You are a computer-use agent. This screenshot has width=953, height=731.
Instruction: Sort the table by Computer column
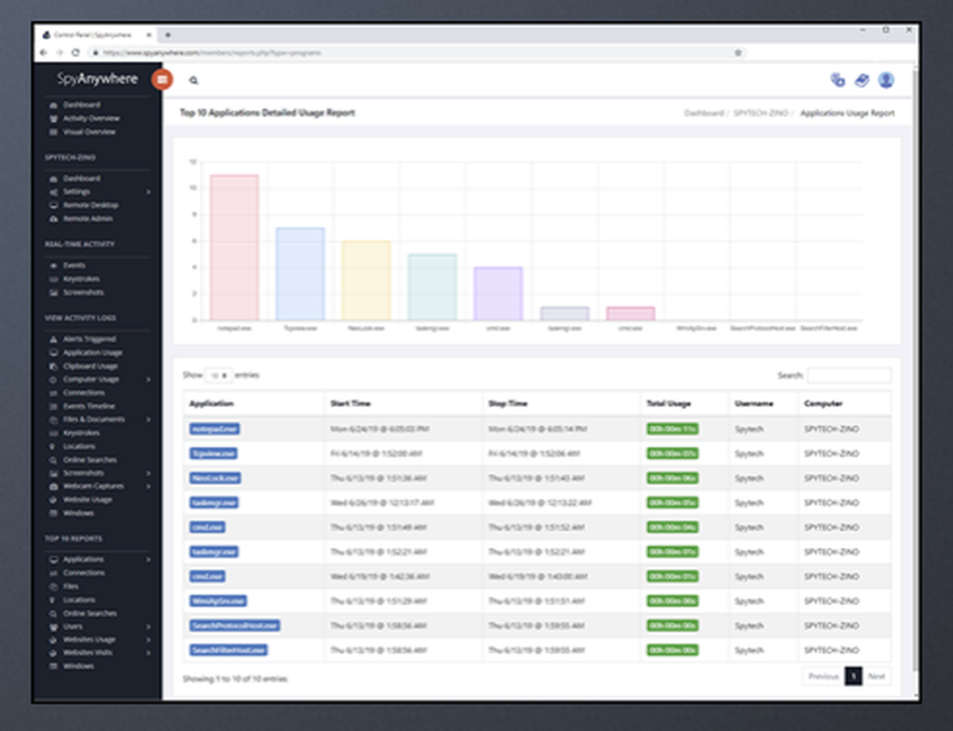point(845,403)
